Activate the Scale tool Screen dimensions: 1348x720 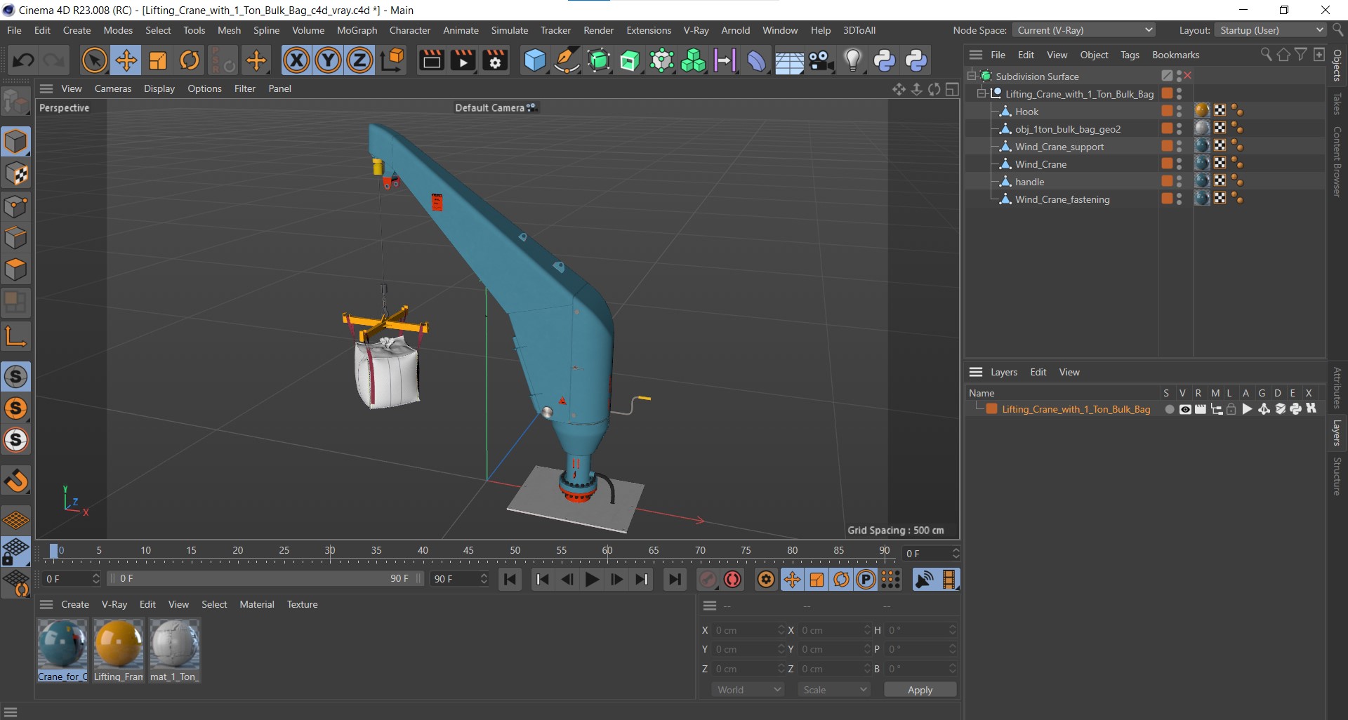158,60
